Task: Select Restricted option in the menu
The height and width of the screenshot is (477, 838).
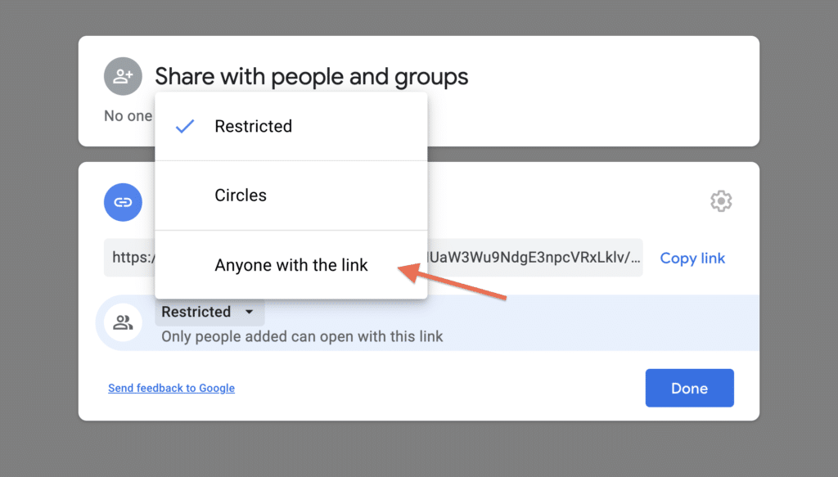Action: click(291, 127)
